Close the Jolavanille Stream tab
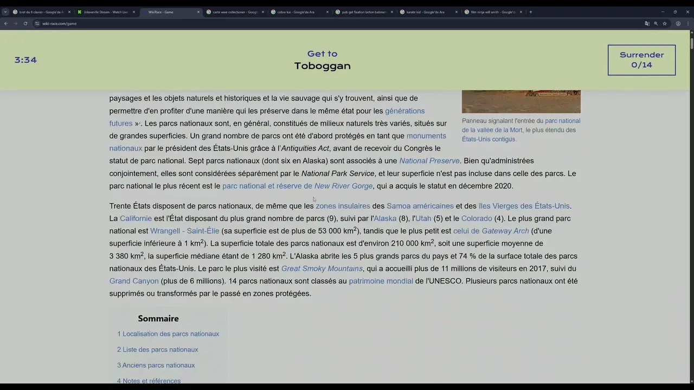Image resolution: width=694 pixels, height=390 pixels. pyautogui.click(x=134, y=12)
